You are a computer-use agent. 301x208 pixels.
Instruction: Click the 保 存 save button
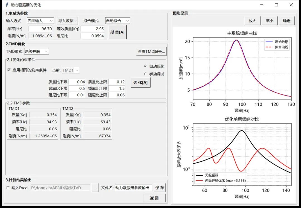[159, 188]
